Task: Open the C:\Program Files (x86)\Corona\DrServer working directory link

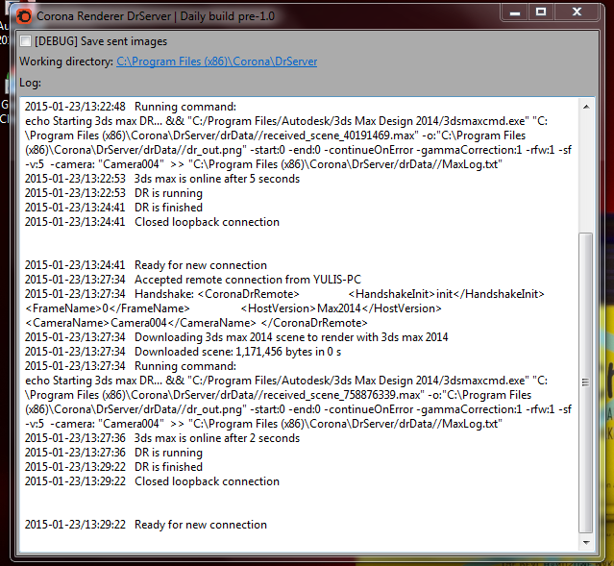Action: pos(216,62)
